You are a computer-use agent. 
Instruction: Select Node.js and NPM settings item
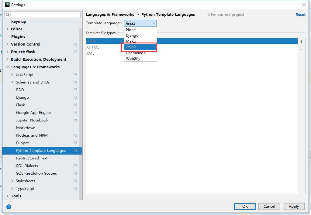coord(32,135)
